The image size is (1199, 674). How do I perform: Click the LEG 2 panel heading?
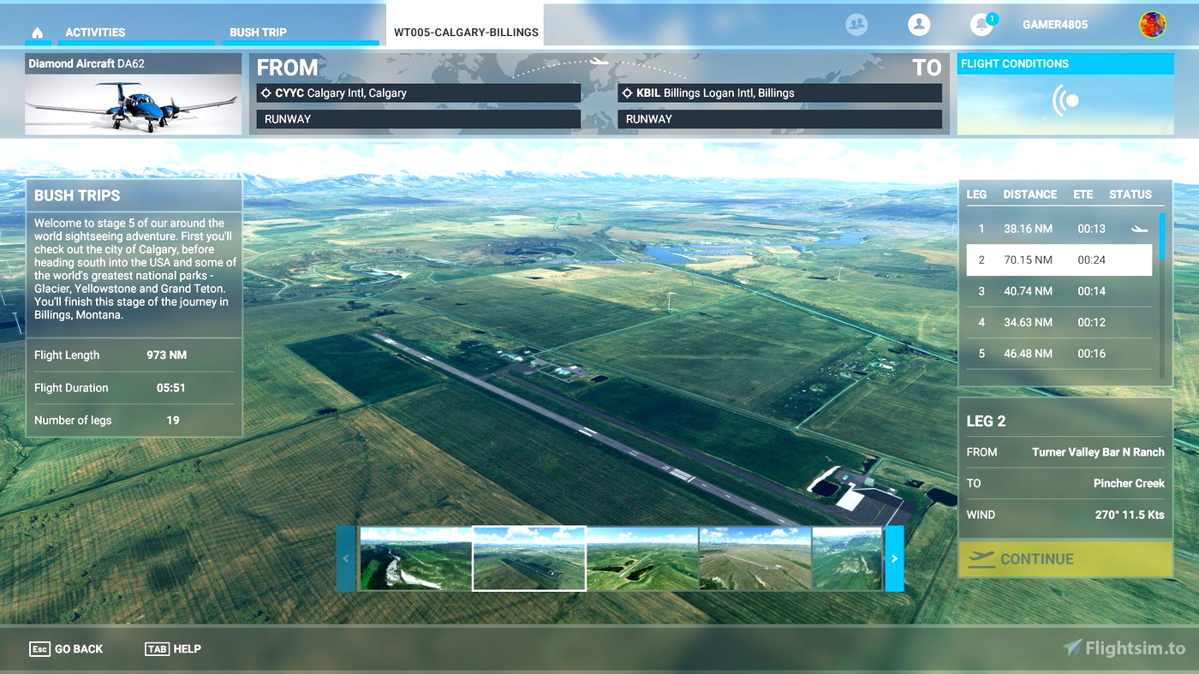click(x=986, y=421)
